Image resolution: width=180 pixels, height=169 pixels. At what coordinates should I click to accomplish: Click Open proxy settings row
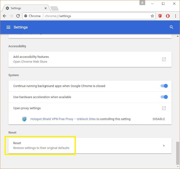click(90, 108)
